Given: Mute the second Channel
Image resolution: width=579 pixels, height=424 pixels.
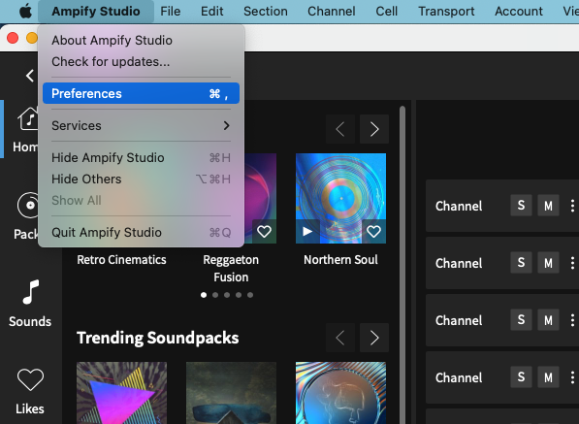Looking at the screenshot, I should (x=548, y=263).
